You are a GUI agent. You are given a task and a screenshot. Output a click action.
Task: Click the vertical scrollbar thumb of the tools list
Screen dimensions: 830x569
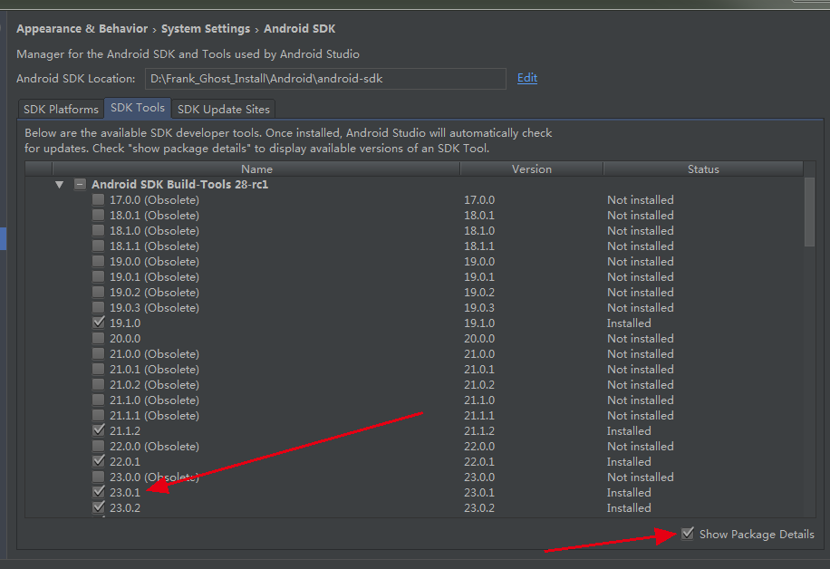coord(809,212)
